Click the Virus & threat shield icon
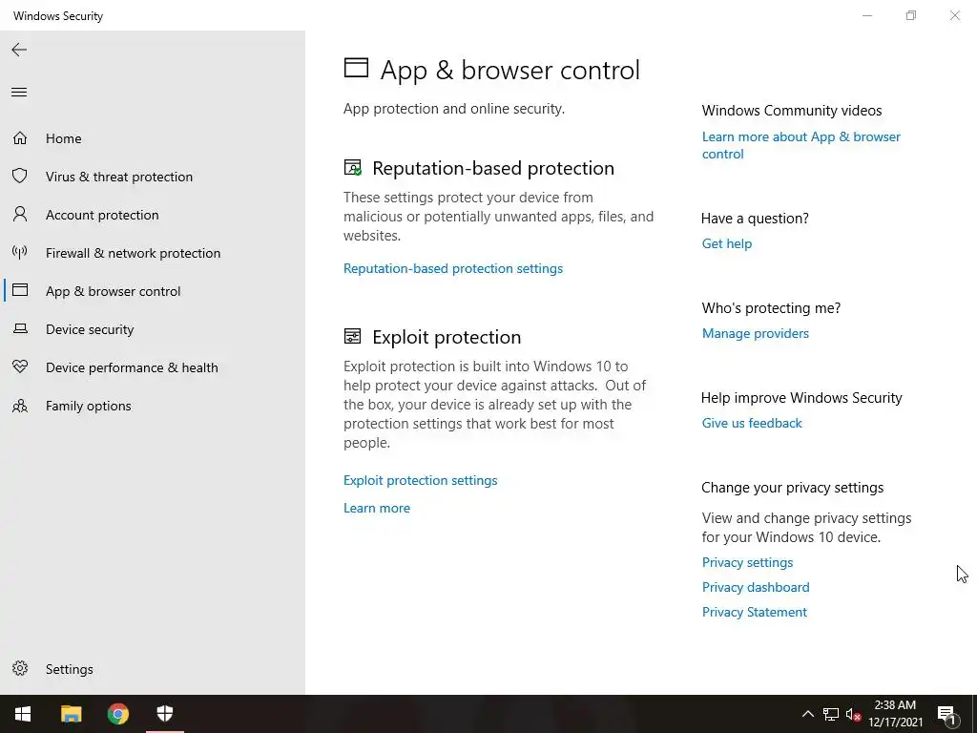The image size is (977, 733). coord(20,176)
